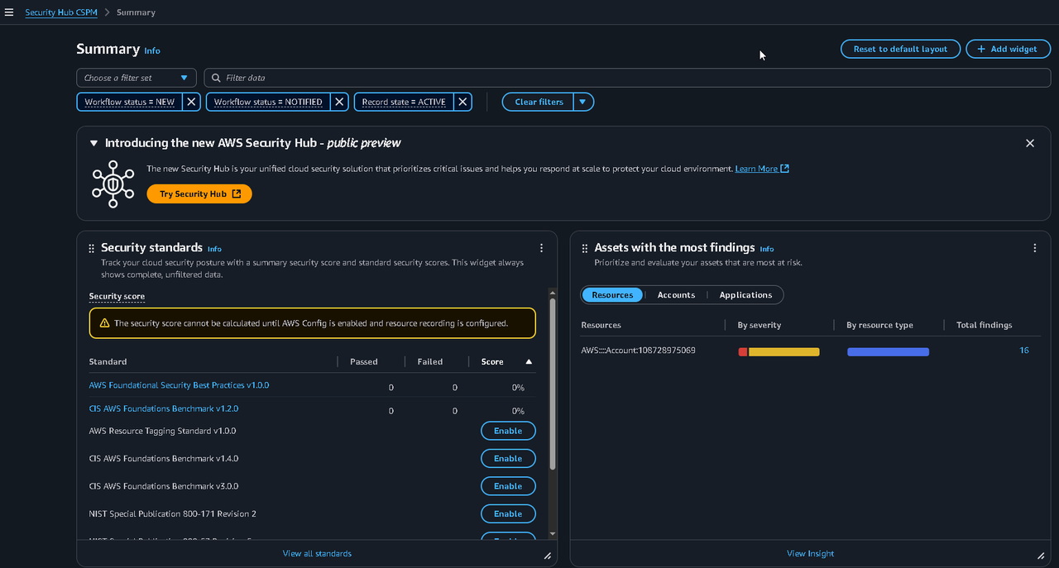
Task: Open Info link for Security standards
Action: (214, 249)
